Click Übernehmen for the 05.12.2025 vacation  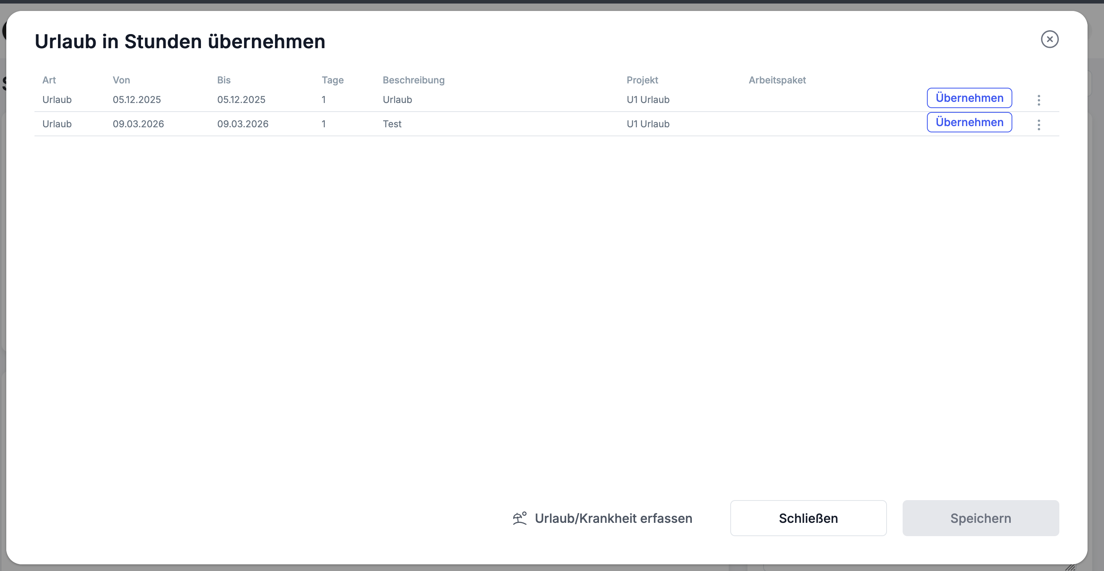(x=969, y=98)
